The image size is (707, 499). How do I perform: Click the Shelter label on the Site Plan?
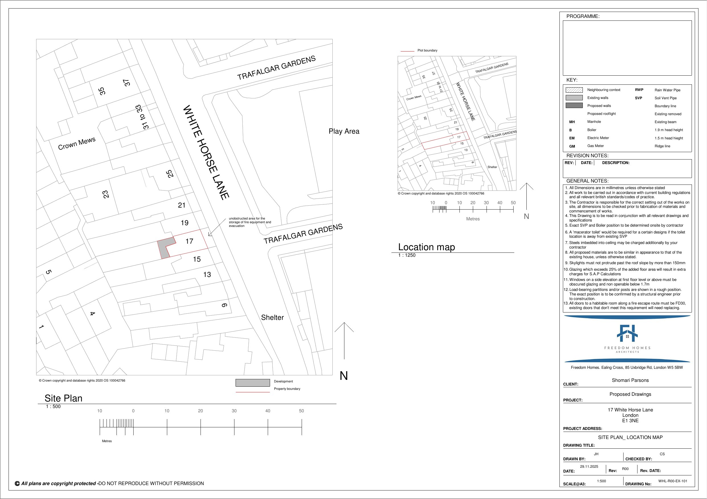(272, 318)
